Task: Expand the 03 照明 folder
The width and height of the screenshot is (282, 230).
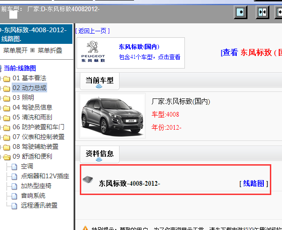Action: pyautogui.click(x=23, y=98)
